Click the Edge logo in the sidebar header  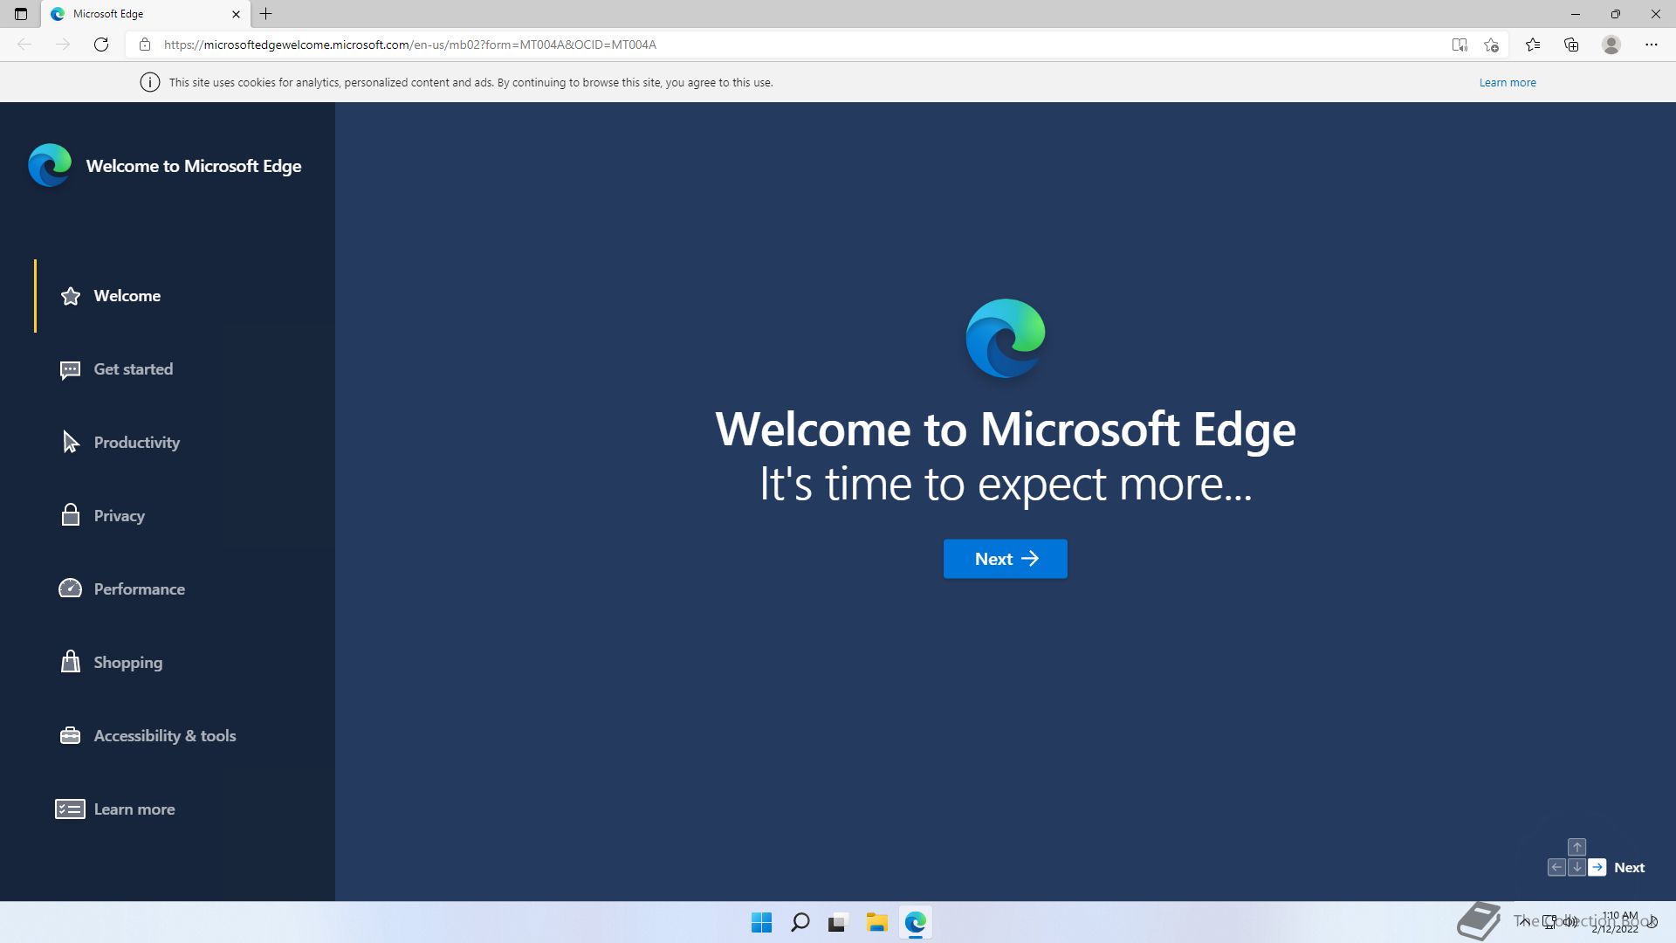pyautogui.click(x=50, y=165)
